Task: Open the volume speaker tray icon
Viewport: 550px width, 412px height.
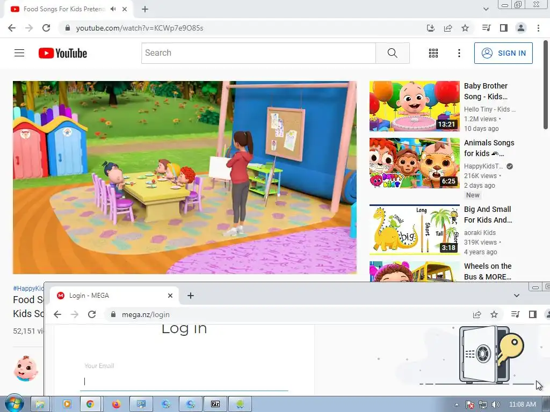Action: coord(495,404)
